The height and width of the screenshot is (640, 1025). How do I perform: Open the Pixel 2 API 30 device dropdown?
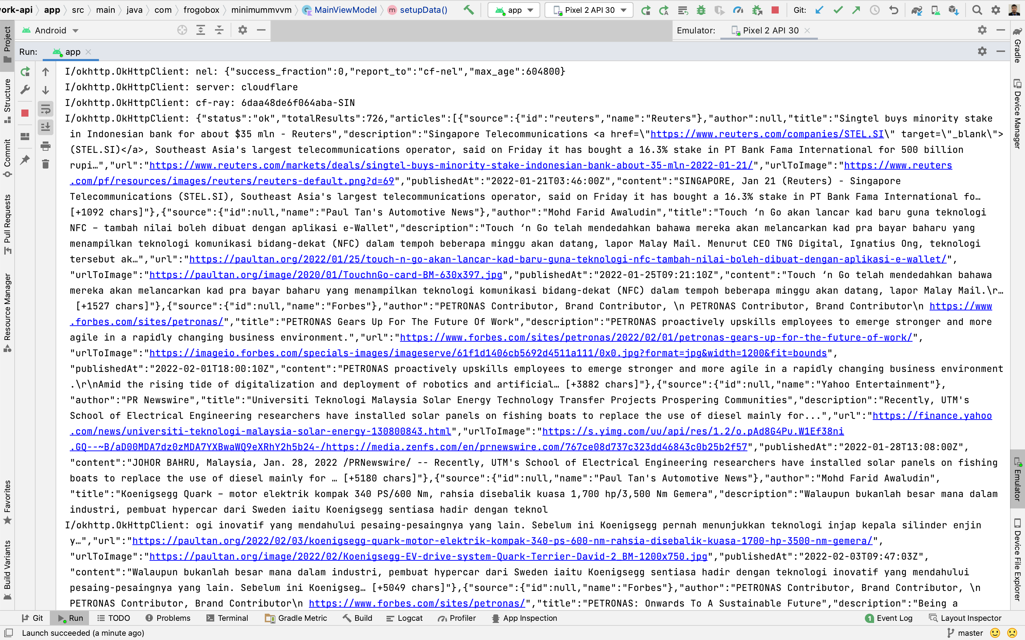click(x=589, y=10)
